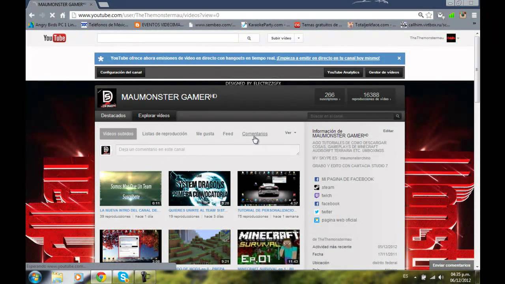505x284 pixels.
Task: Select the Me gusta tab
Action: [x=205, y=134]
